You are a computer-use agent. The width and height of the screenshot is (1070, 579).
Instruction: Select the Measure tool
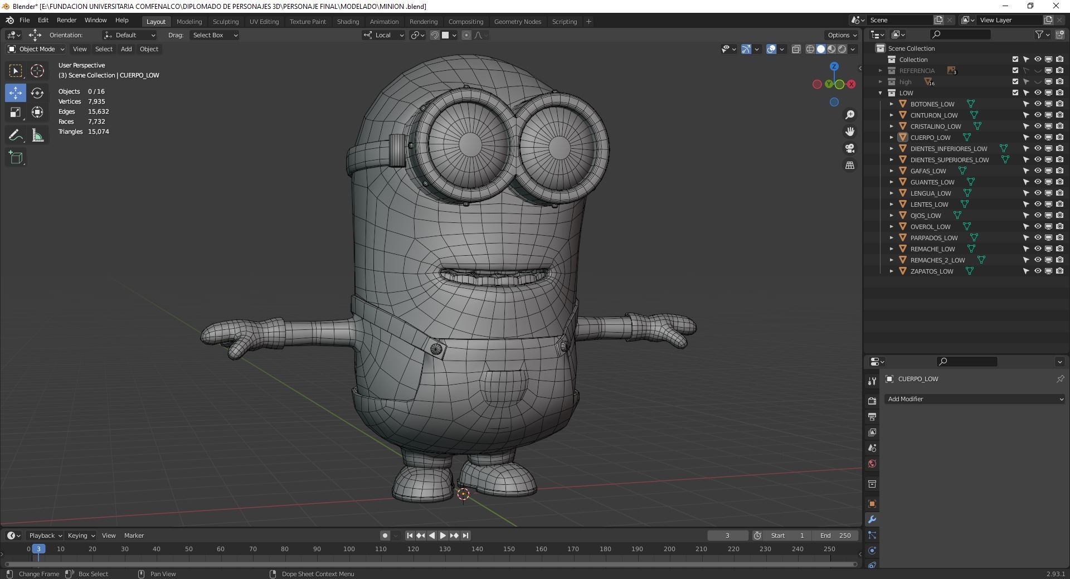coord(37,134)
